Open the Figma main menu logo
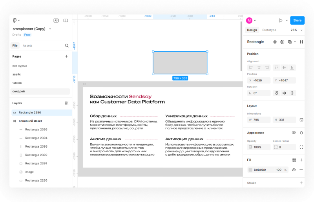This screenshot has height=202, width=314. (15, 20)
